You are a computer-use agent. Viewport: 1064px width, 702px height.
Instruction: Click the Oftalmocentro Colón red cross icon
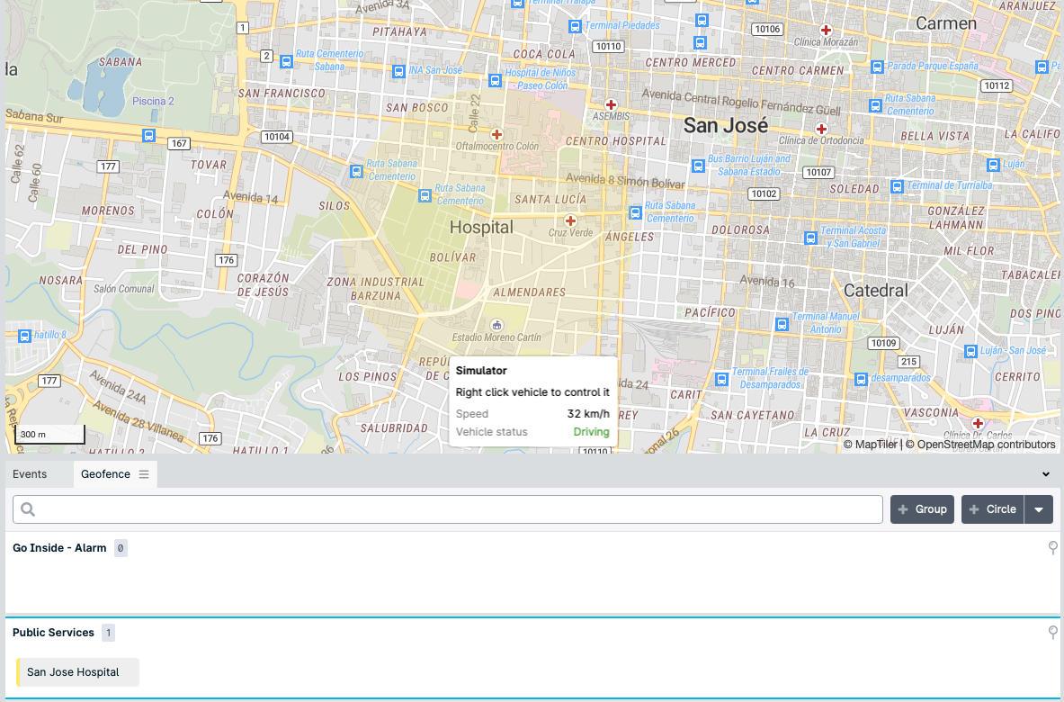[x=496, y=134]
